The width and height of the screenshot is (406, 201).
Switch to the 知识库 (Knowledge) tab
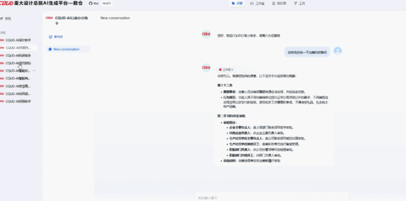(279, 3)
